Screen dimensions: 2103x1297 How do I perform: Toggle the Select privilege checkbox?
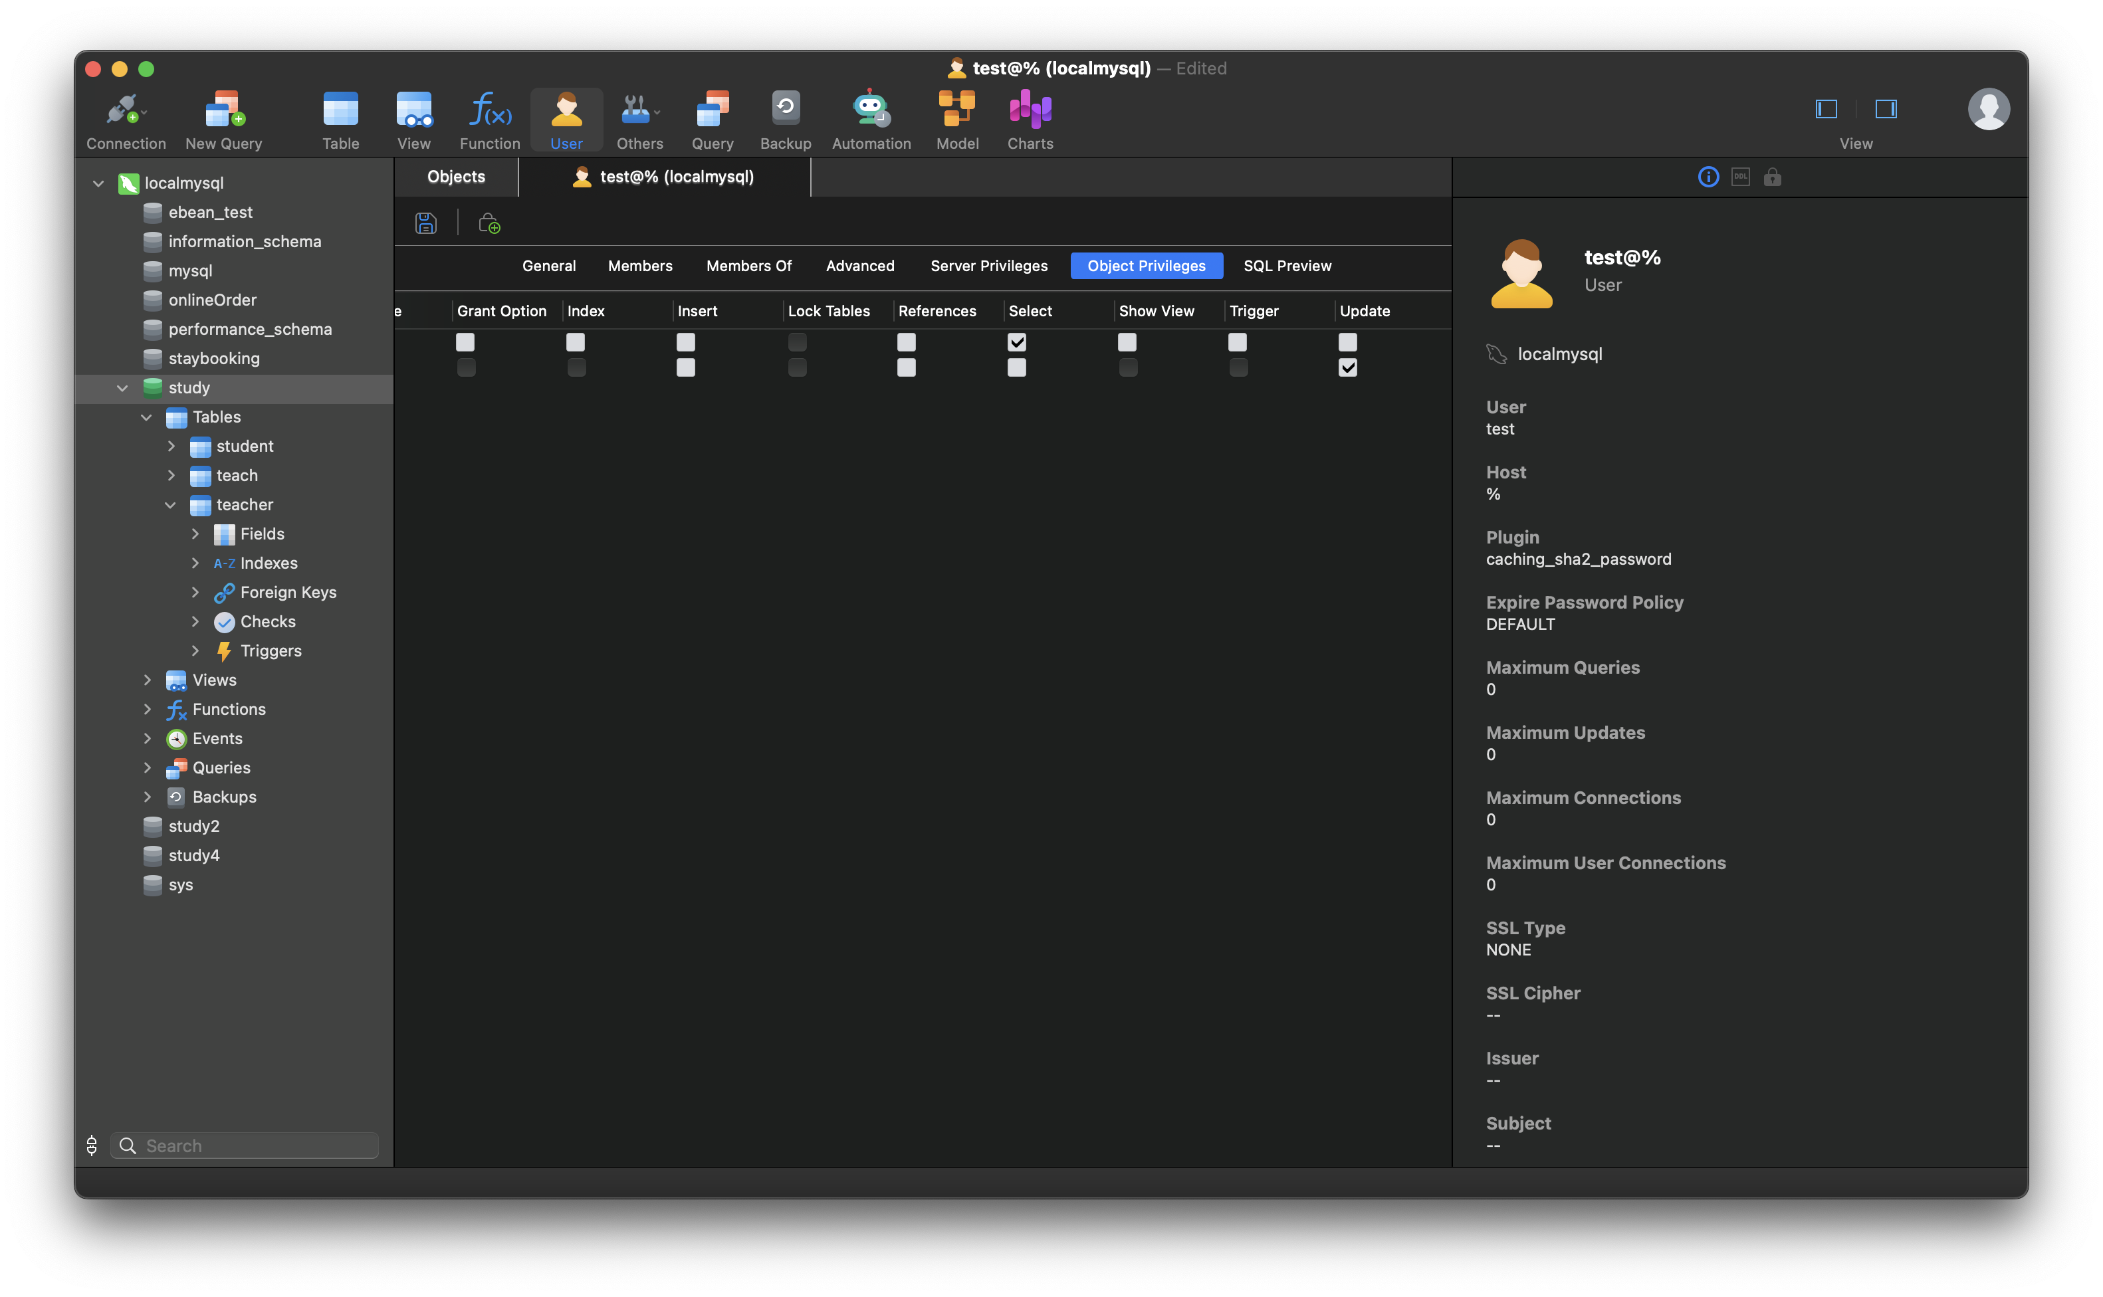[1016, 341]
